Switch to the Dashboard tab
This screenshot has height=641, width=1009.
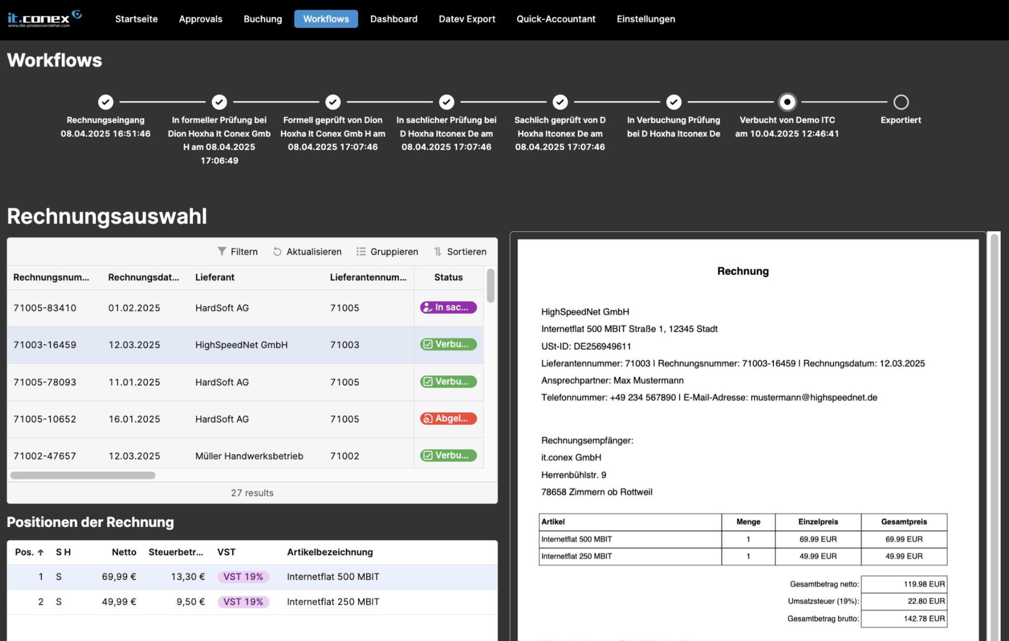[x=394, y=19]
